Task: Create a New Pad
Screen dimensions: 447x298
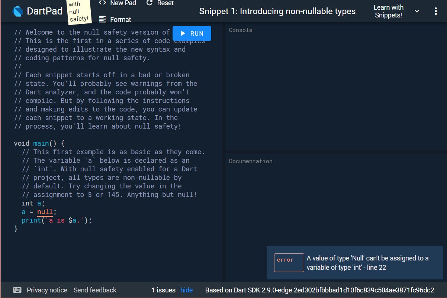Action: click(x=117, y=3)
